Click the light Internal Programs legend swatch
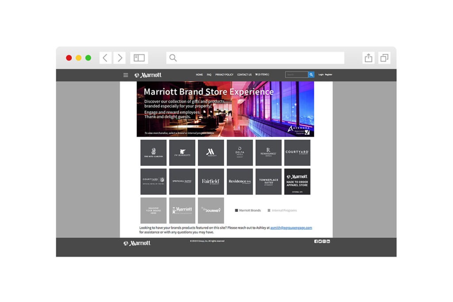The image size is (453, 302). point(269,210)
